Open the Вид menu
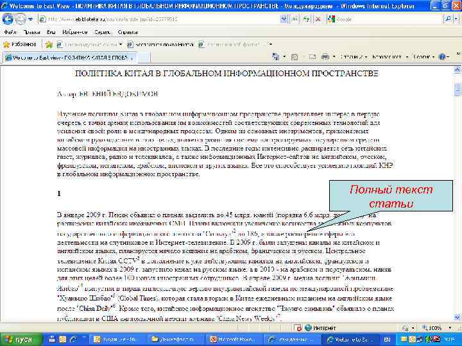The height and width of the screenshot is (346, 462). click(51, 32)
